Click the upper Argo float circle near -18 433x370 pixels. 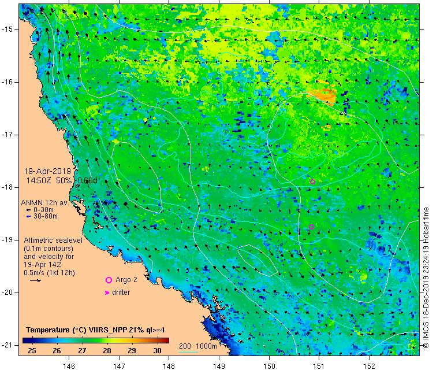312,182
